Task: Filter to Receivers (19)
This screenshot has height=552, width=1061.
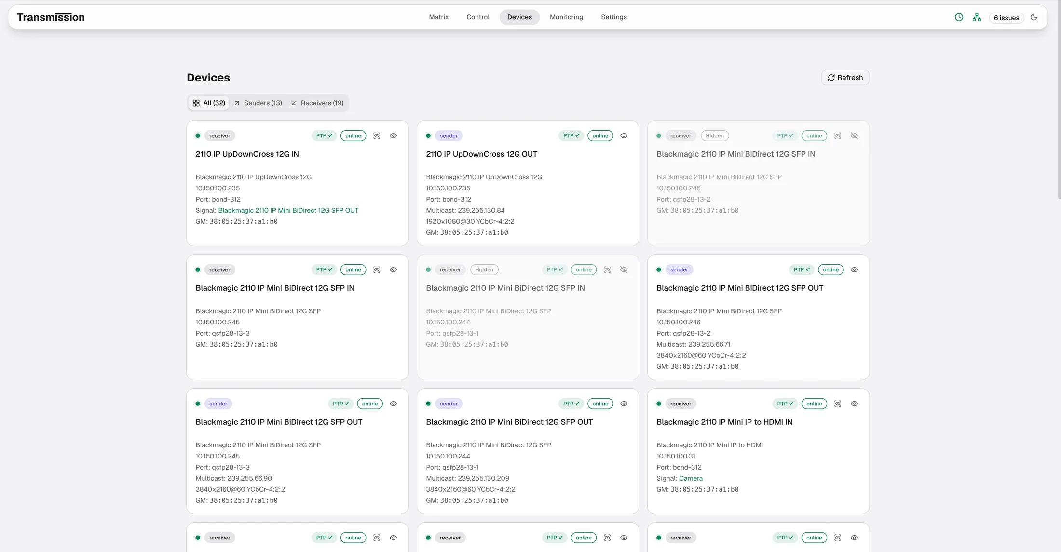Action: click(x=317, y=103)
